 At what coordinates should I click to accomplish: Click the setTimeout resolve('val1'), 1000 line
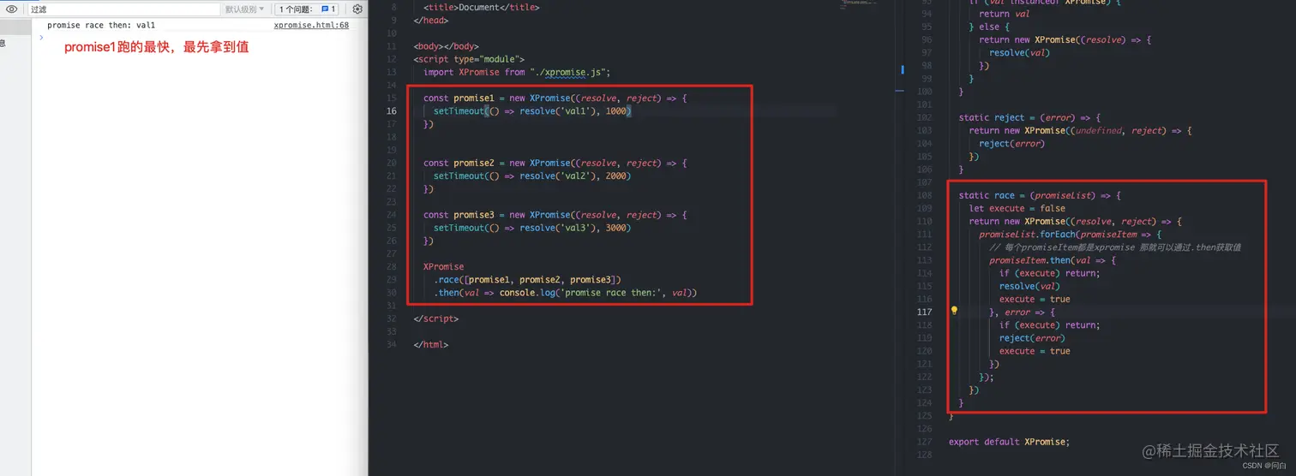click(x=531, y=111)
